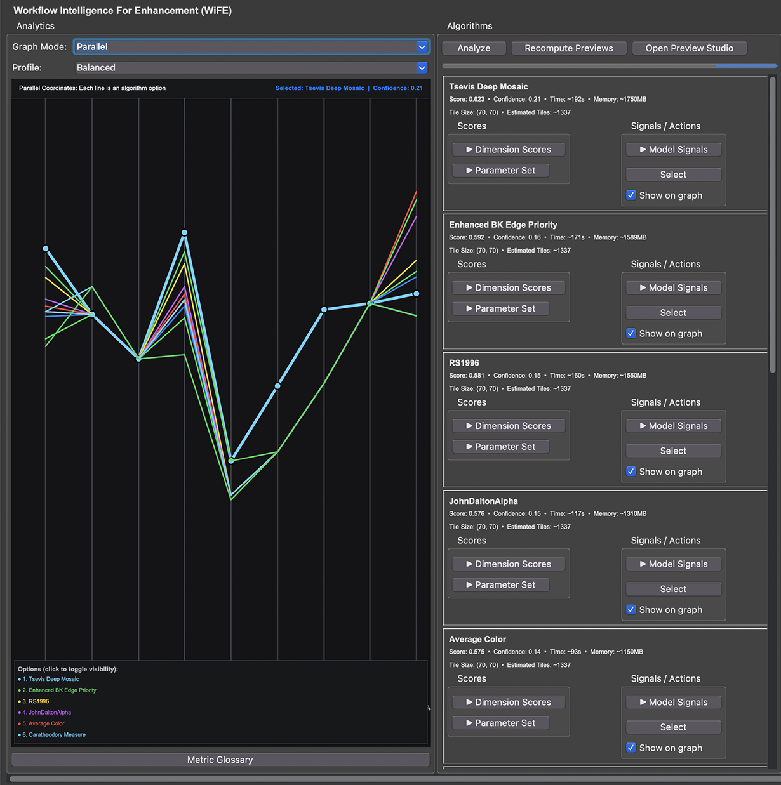Expand Parameter Set for RS1996
781x785 pixels.
501,447
